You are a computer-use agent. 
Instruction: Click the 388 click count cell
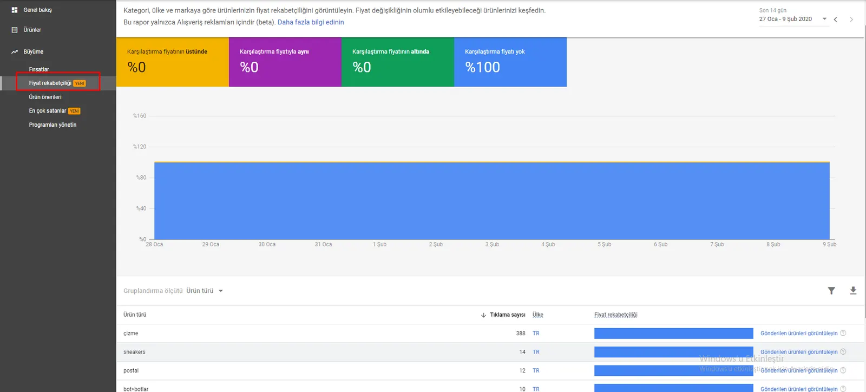[x=521, y=334]
